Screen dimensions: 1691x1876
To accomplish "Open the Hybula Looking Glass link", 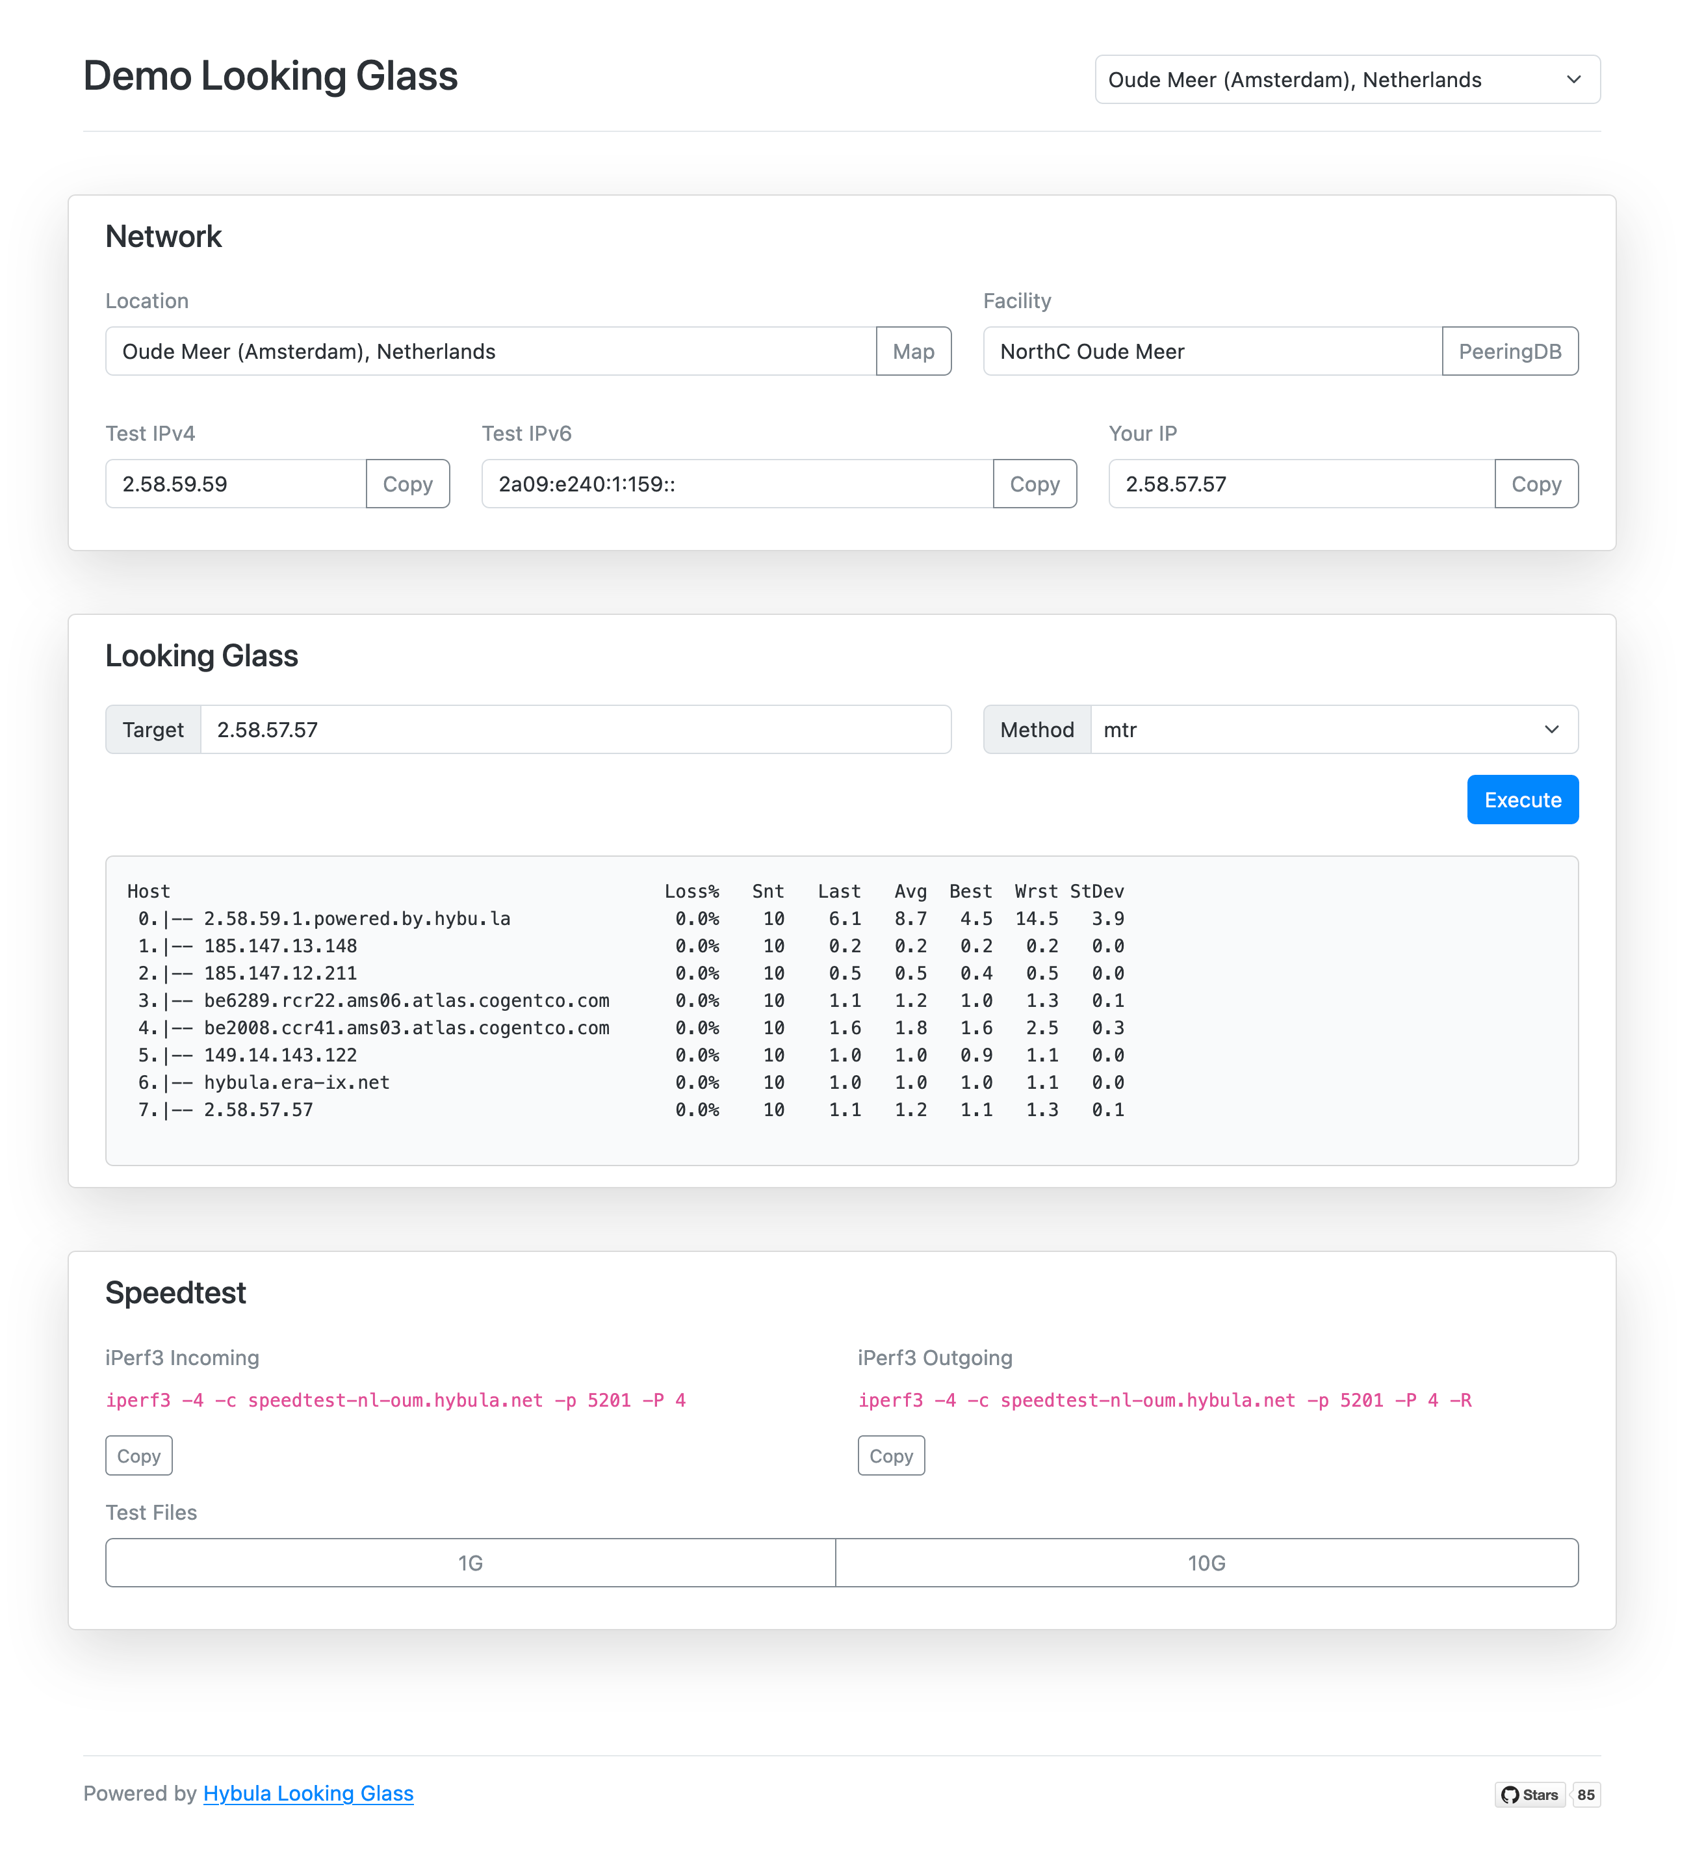I will (x=307, y=1793).
